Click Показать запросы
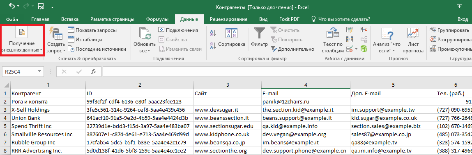This screenshot has width=472, height=155. pos(92,30)
